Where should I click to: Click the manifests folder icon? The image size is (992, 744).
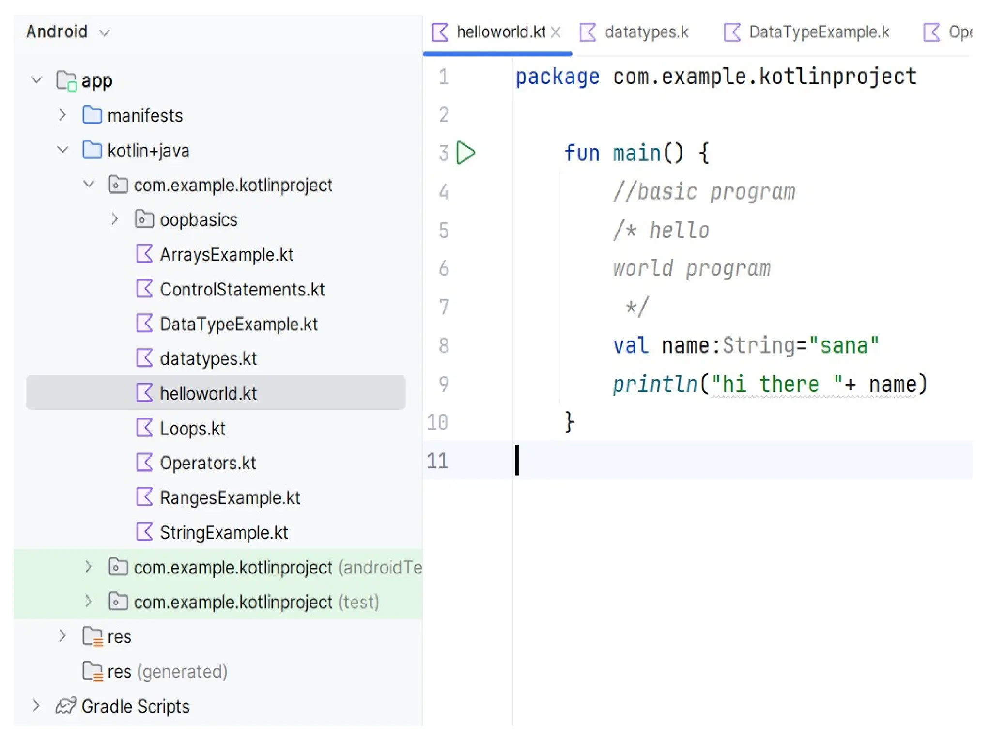[x=92, y=115]
